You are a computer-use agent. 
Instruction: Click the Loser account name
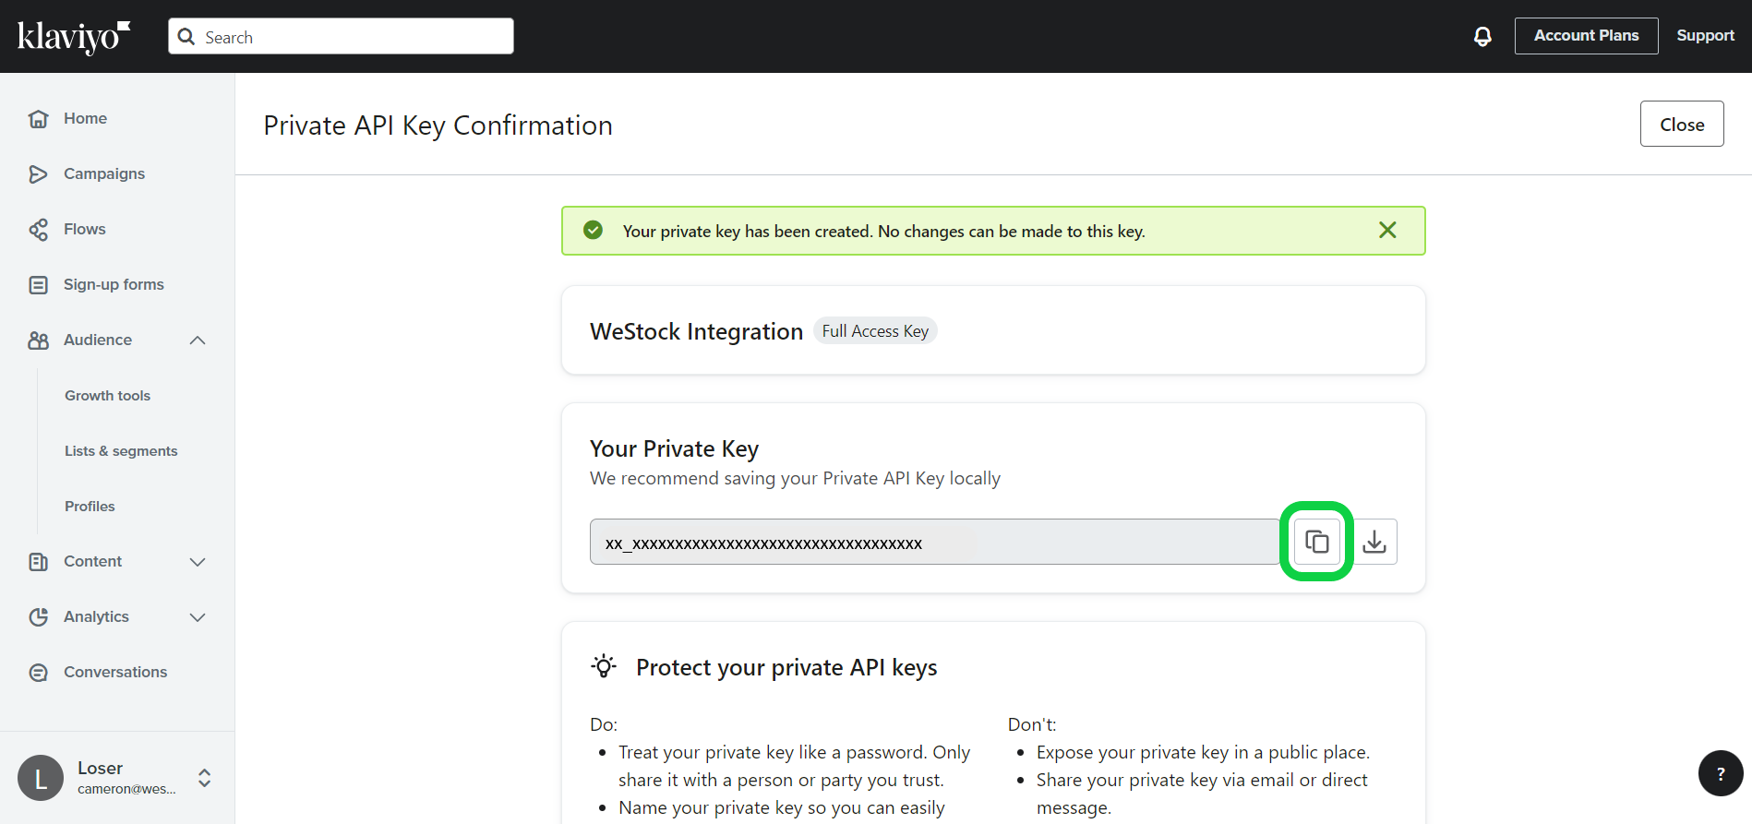click(x=100, y=768)
